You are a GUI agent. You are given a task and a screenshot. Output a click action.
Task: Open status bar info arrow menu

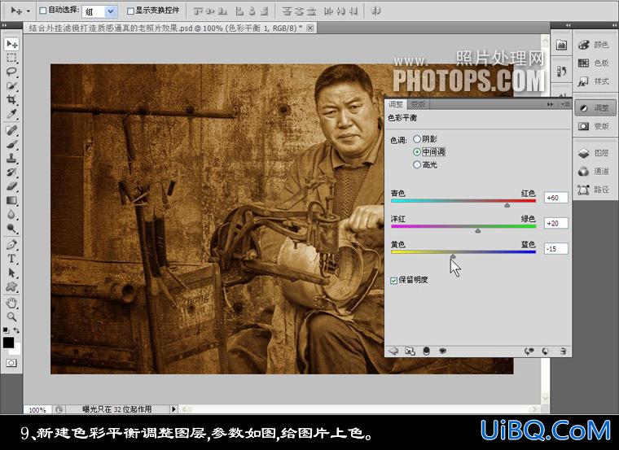coord(173,409)
